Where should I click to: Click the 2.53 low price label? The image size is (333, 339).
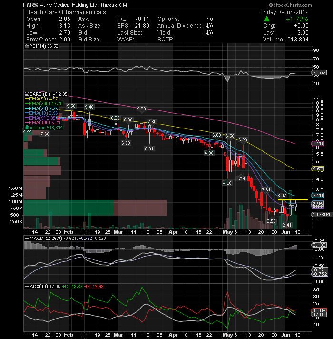(271, 221)
